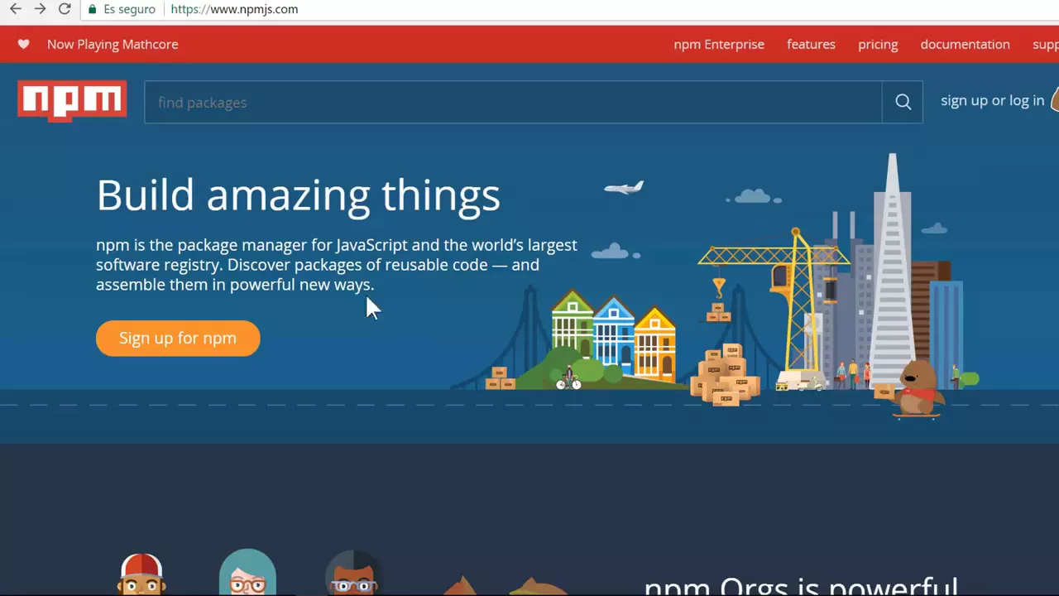This screenshot has height=596, width=1059.
Task: Open the features menu item
Action: (x=811, y=44)
